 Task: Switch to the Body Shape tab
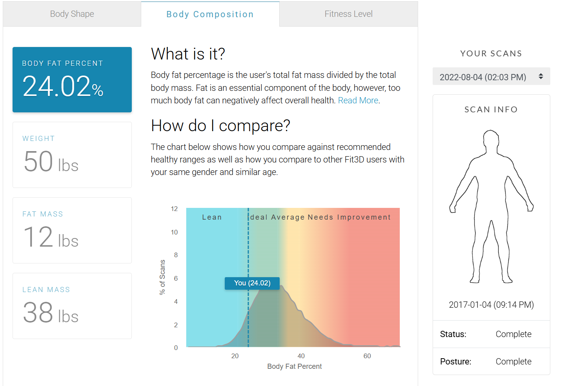point(72,14)
